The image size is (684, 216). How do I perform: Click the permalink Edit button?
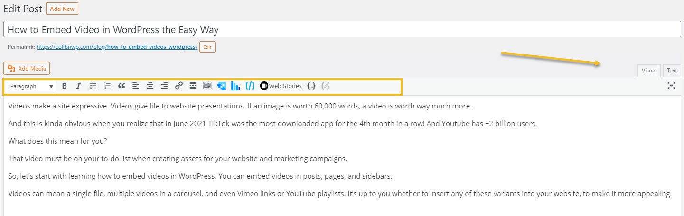pyautogui.click(x=207, y=47)
